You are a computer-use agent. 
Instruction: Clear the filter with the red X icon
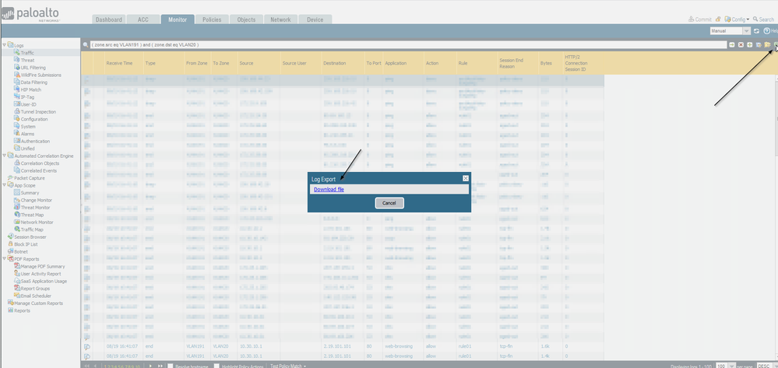point(741,45)
